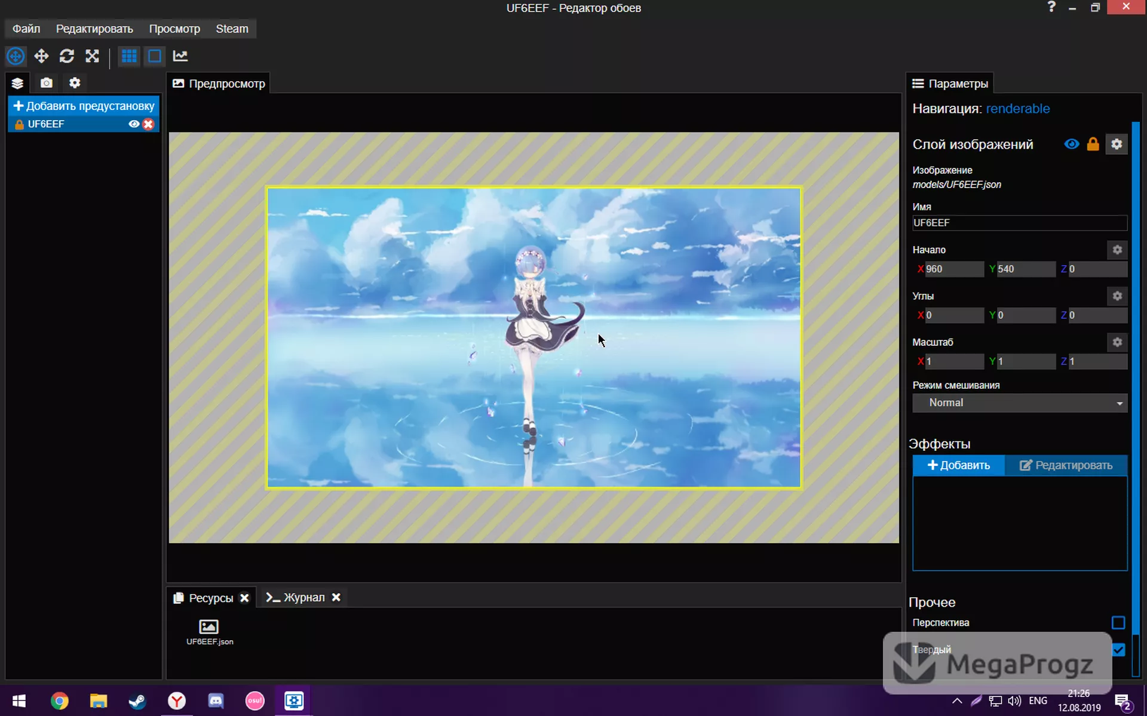Viewport: 1147px width, 716px height.
Task: Click the Начало Z field
Action: pyautogui.click(x=1097, y=269)
